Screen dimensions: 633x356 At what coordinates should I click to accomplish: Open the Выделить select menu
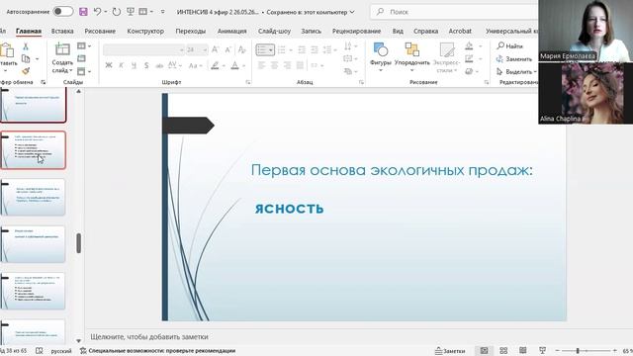tap(516, 71)
